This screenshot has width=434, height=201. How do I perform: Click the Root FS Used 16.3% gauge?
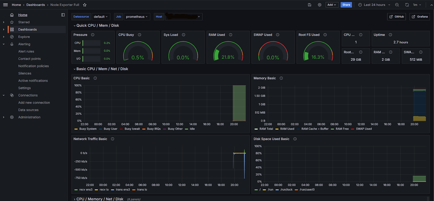click(318, 52)
